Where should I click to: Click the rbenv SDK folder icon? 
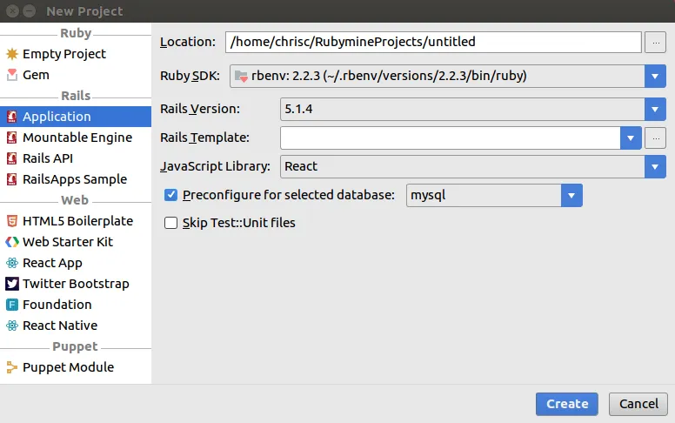241,77
